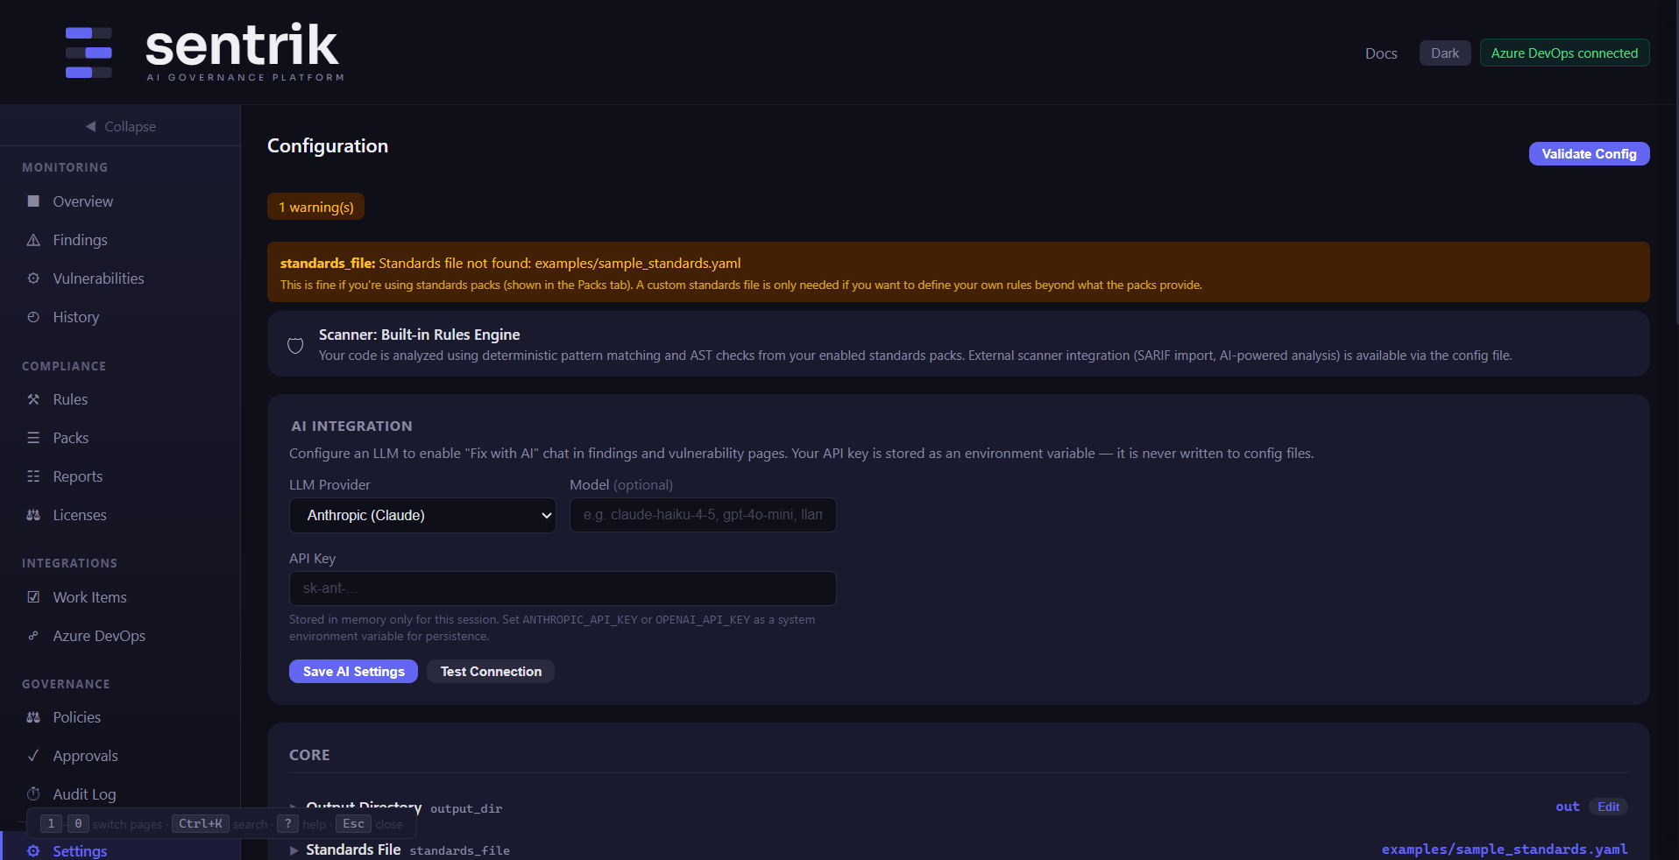Click the API Key input field

coord(563,589)
